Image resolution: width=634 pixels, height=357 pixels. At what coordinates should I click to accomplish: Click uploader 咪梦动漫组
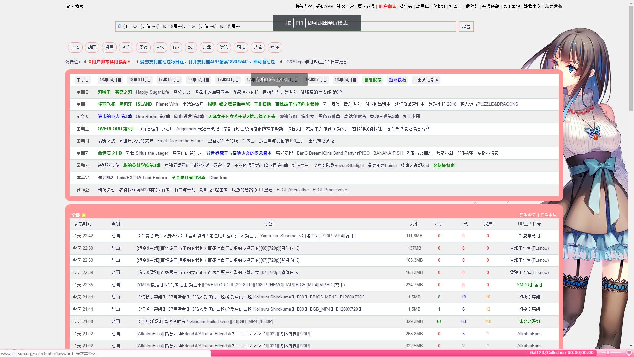coord(529,321)
